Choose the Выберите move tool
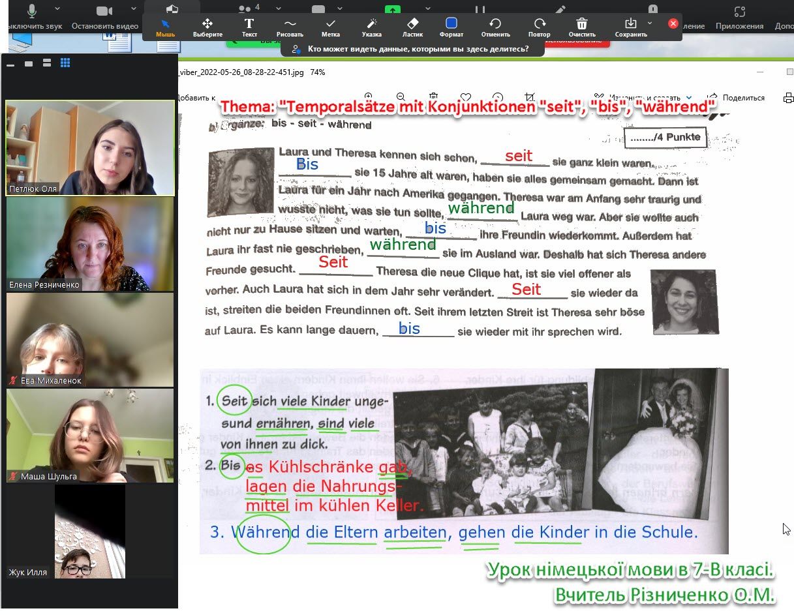This screenshot has width=794, height=615. coord(207,27)
